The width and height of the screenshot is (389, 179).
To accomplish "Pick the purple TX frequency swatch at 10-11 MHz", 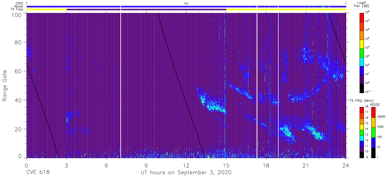I will (362, 149).
